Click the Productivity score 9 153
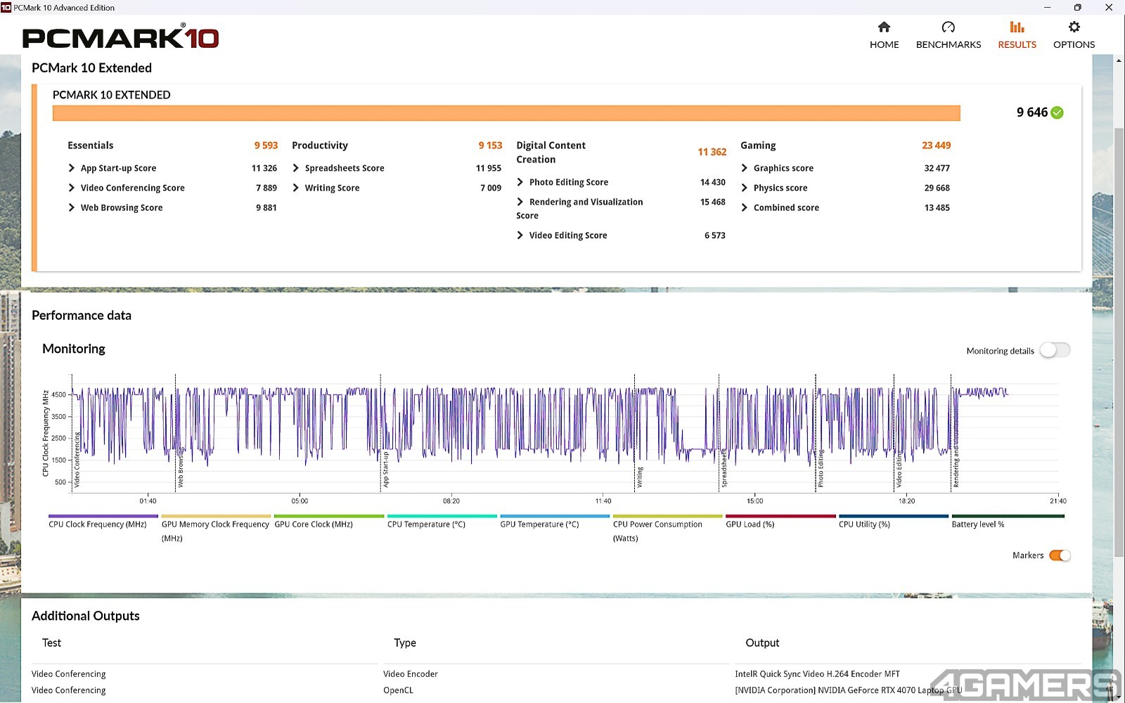Viewport: 1125px width, 703px height. click(x=490, y=146)
